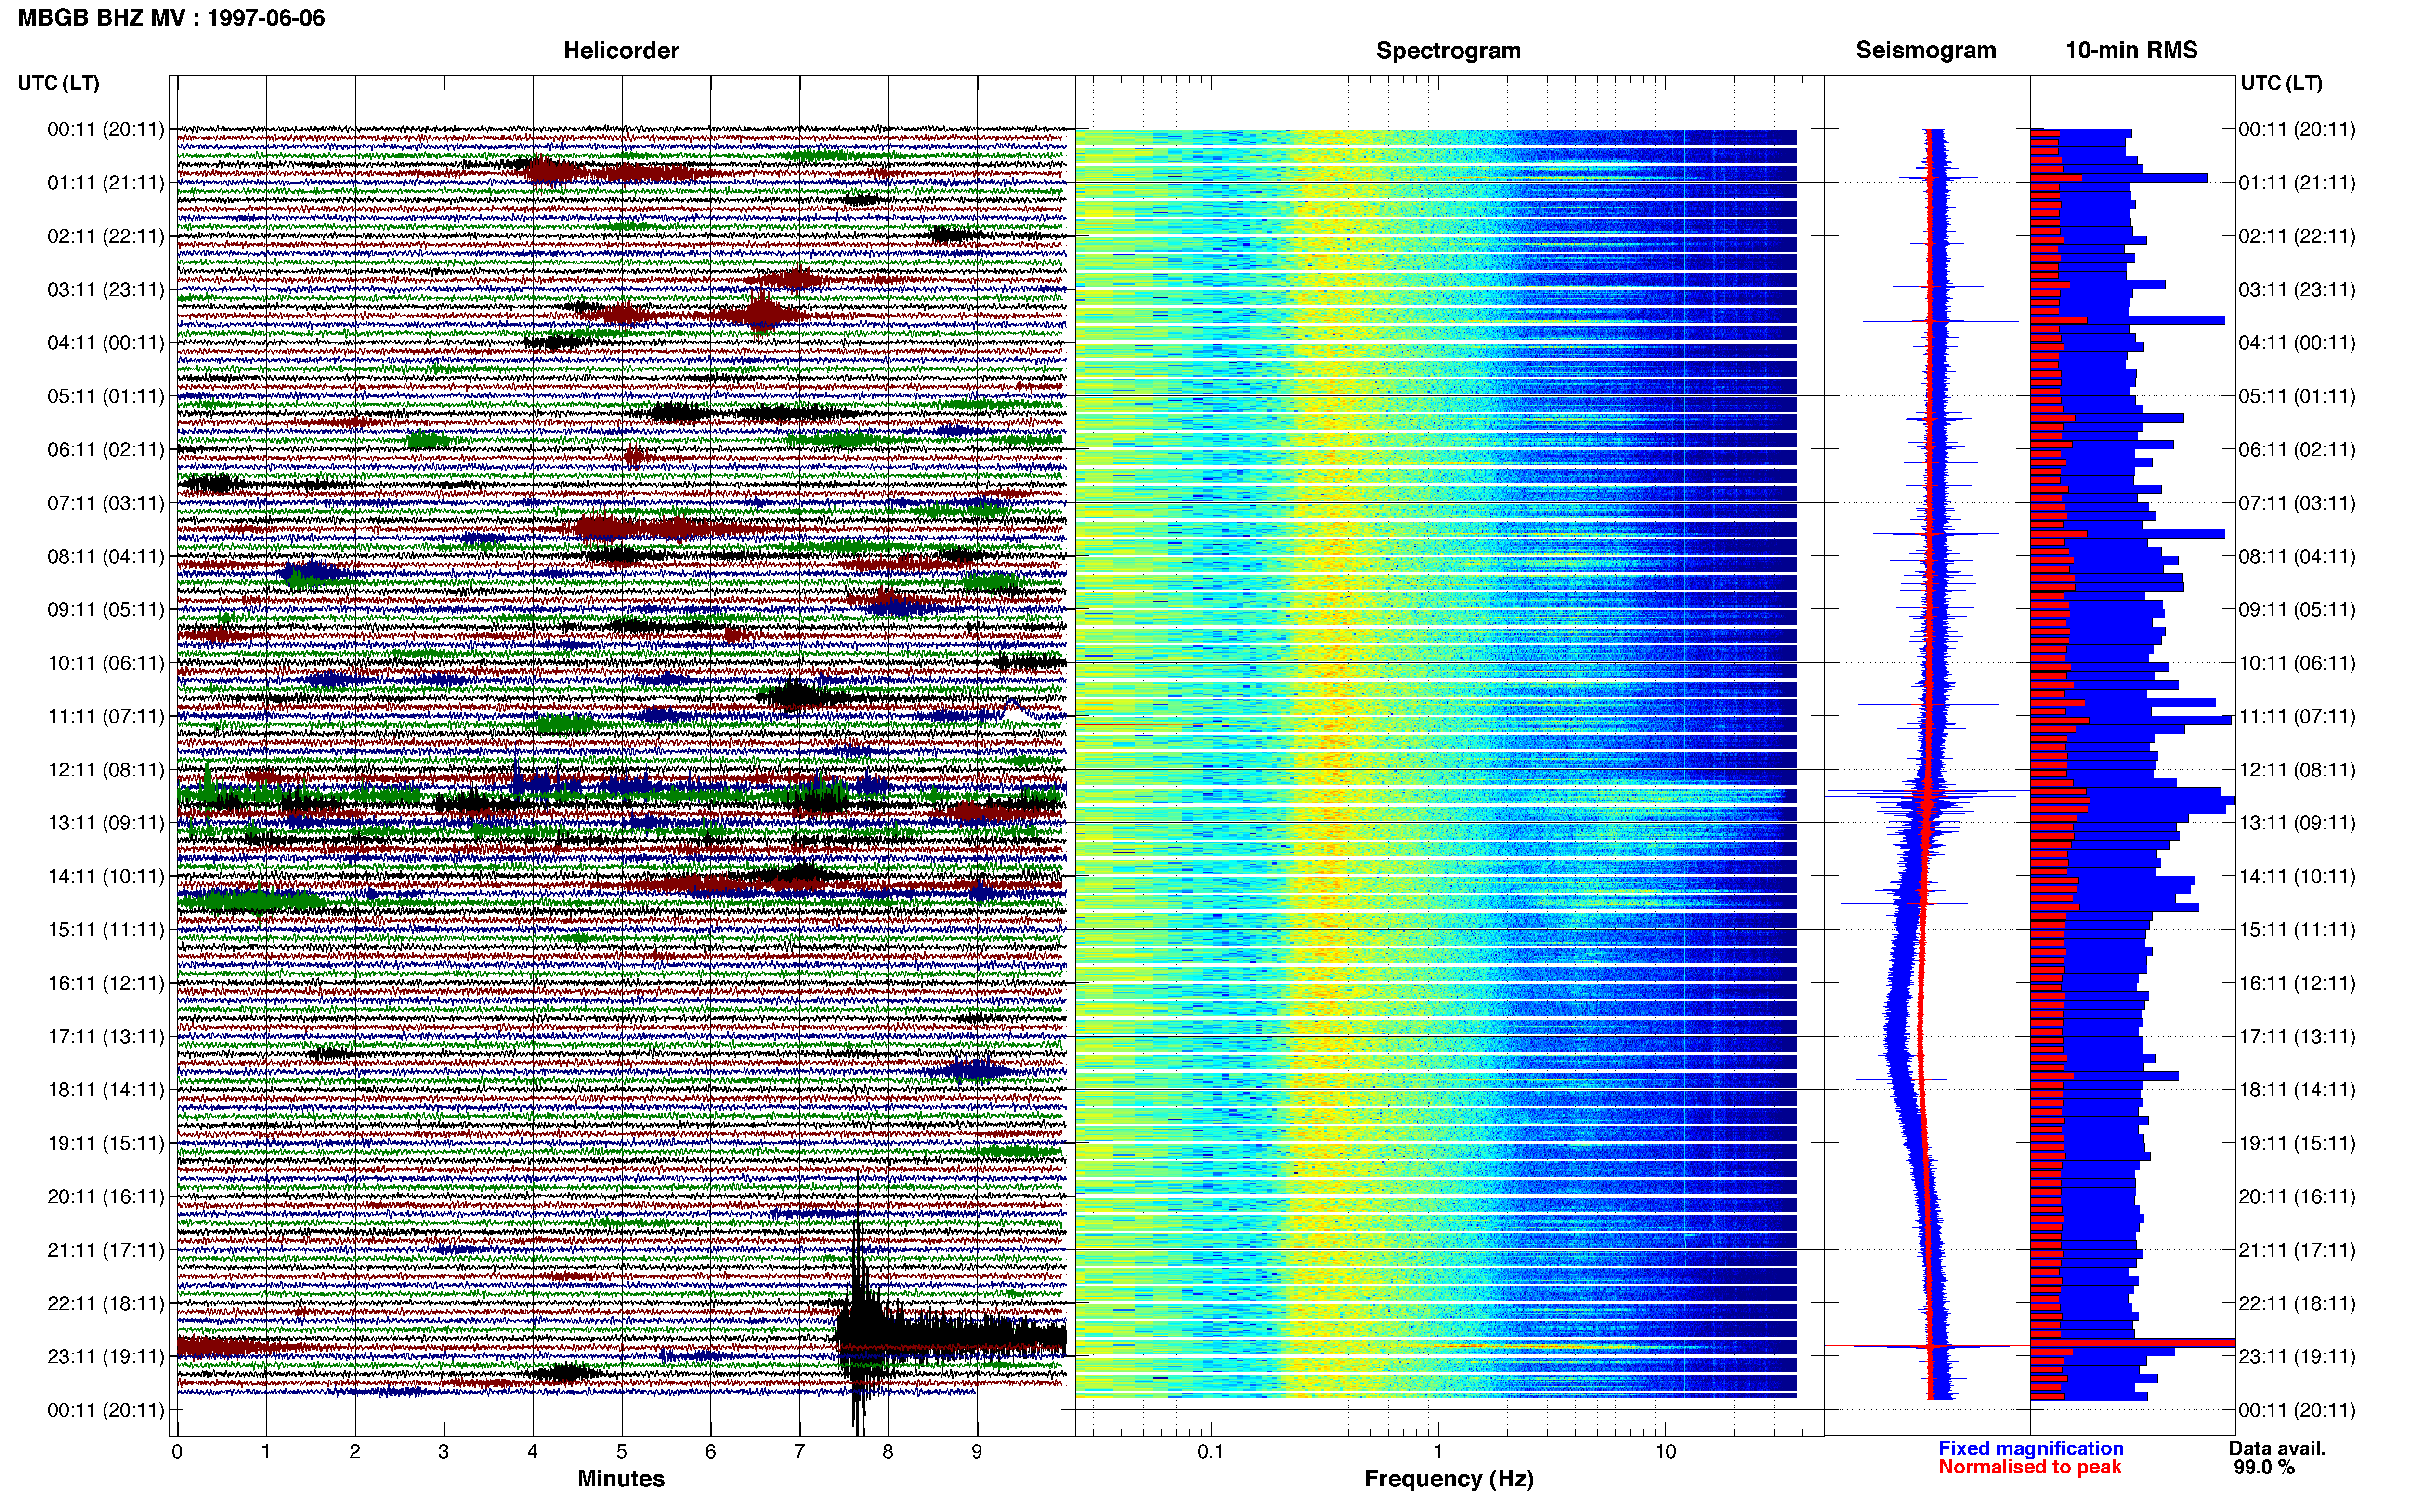Click the left 'UTC (LT)' axis label
The height and width of the screenshot is (1512, 2417).
point(58,83)
